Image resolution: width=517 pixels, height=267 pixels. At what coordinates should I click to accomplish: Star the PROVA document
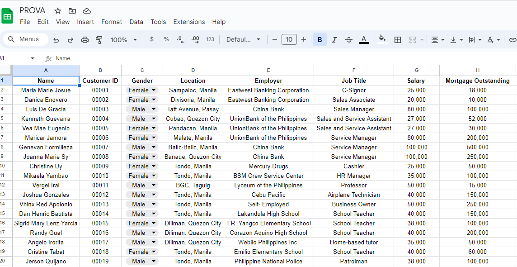click(x=58, y=11)
